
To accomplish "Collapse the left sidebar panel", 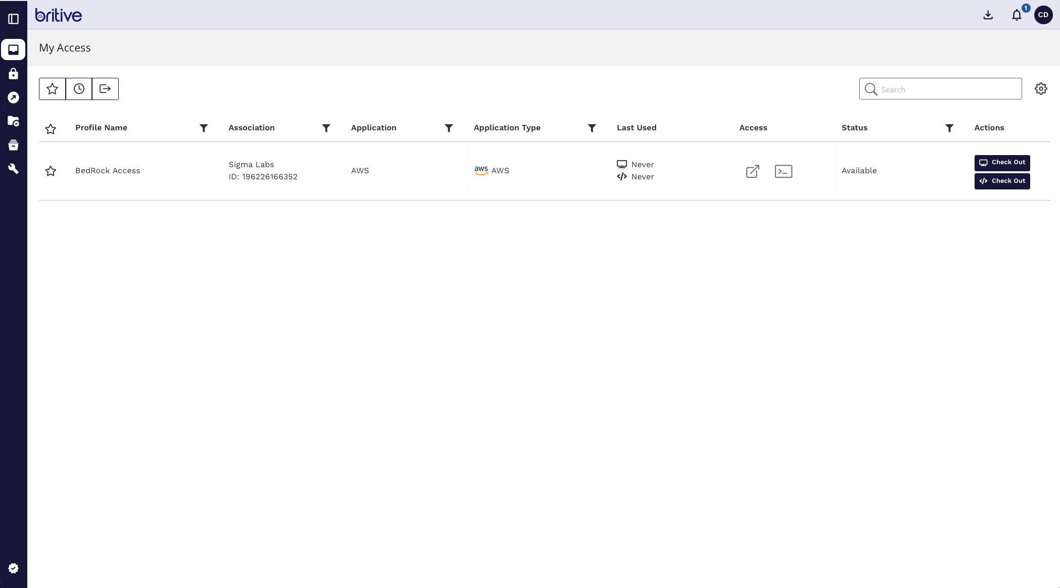I will pyautogui.click(x=14, y=19).
